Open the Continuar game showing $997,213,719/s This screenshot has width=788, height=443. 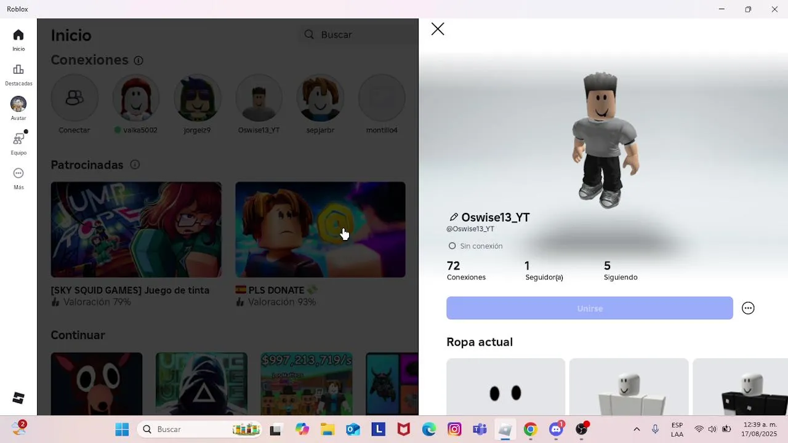click(x=307, y=384)
